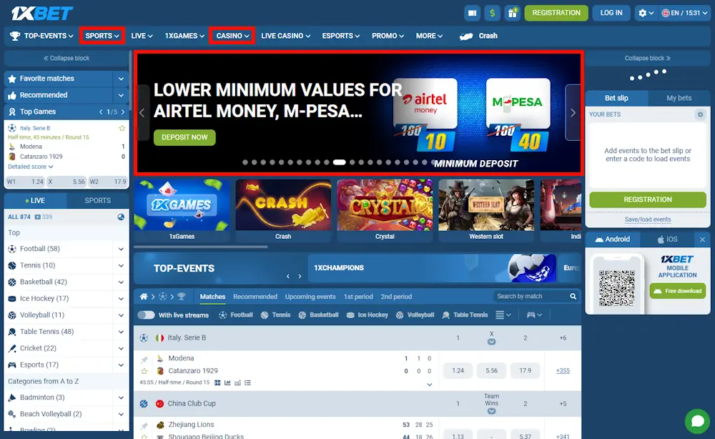The width and height of the screenshot is (715, 439).
Task: Click the gift promotions icon in the header
Action: point(513,12)
